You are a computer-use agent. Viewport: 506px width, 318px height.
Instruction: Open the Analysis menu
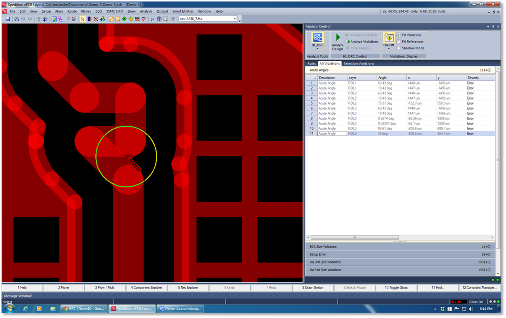pyautogui.click(x=146, y=11)
